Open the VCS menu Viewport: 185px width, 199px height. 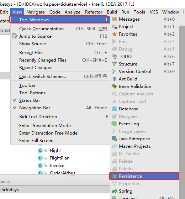pyautogui.click(x=154, y=12)
